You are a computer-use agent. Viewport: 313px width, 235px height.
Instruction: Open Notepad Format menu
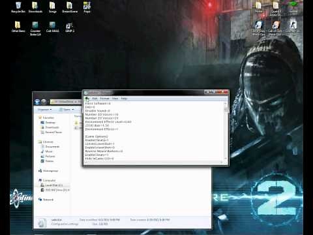105,99
